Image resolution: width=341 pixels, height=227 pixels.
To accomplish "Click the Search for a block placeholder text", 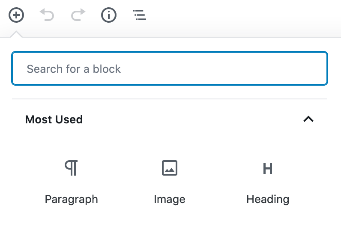I will click(x=74, y=69).
